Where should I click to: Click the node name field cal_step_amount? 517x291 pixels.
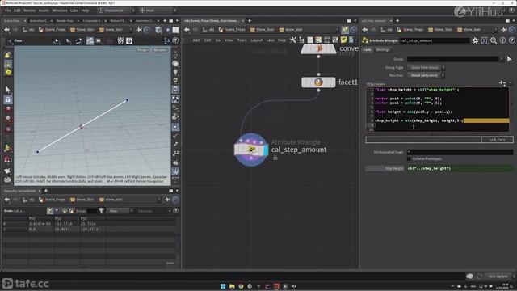coord(435,40)
